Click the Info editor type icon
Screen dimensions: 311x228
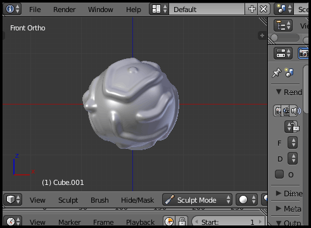(12, 9)
